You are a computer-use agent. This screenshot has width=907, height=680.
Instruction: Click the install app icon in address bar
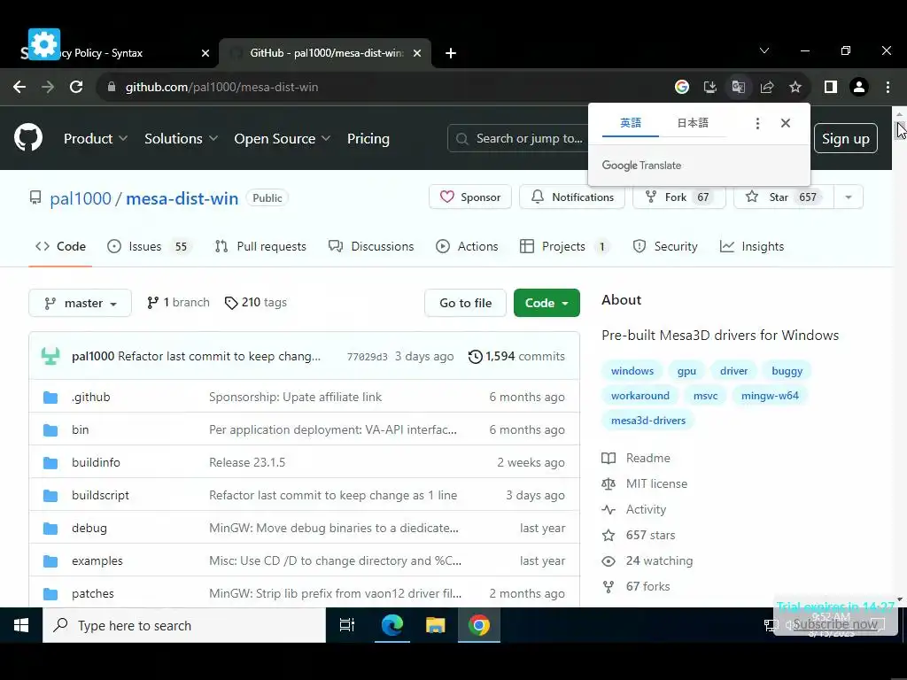709,87
